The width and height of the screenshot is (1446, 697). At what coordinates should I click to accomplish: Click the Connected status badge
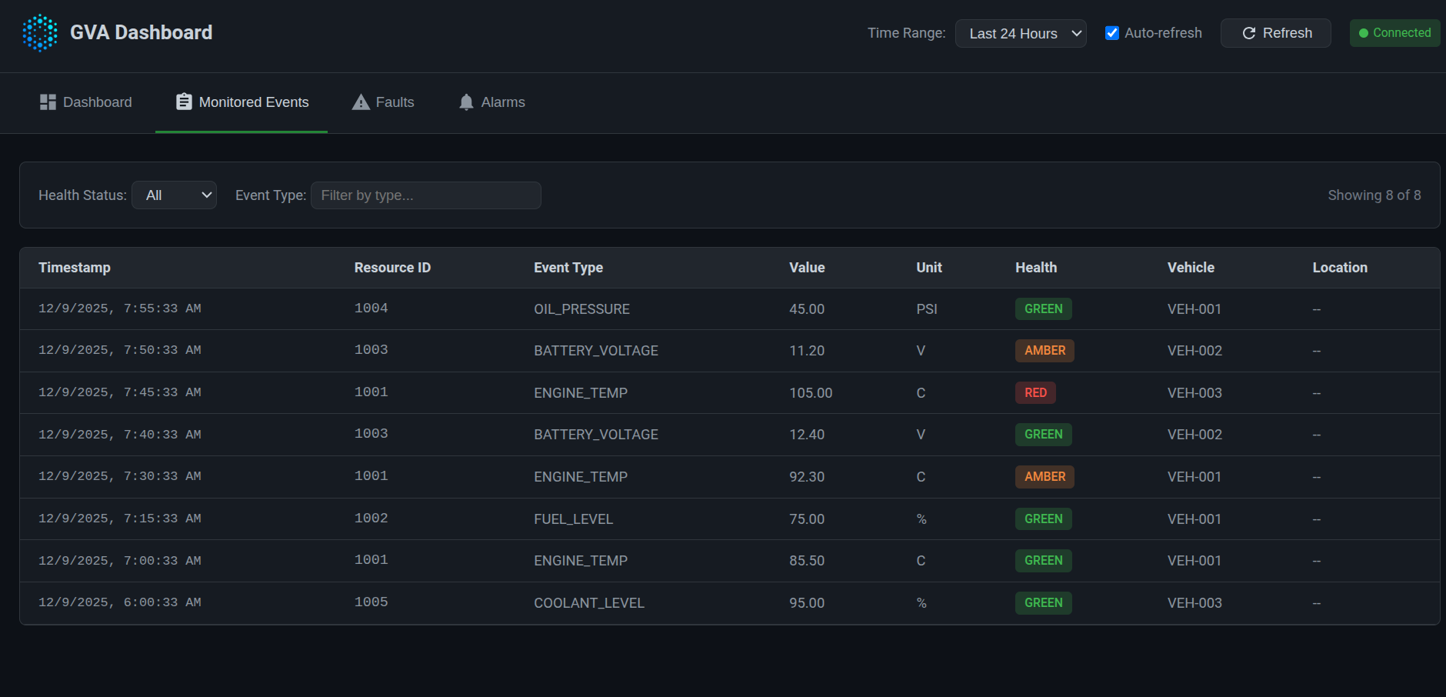(x=1394, y=33)
